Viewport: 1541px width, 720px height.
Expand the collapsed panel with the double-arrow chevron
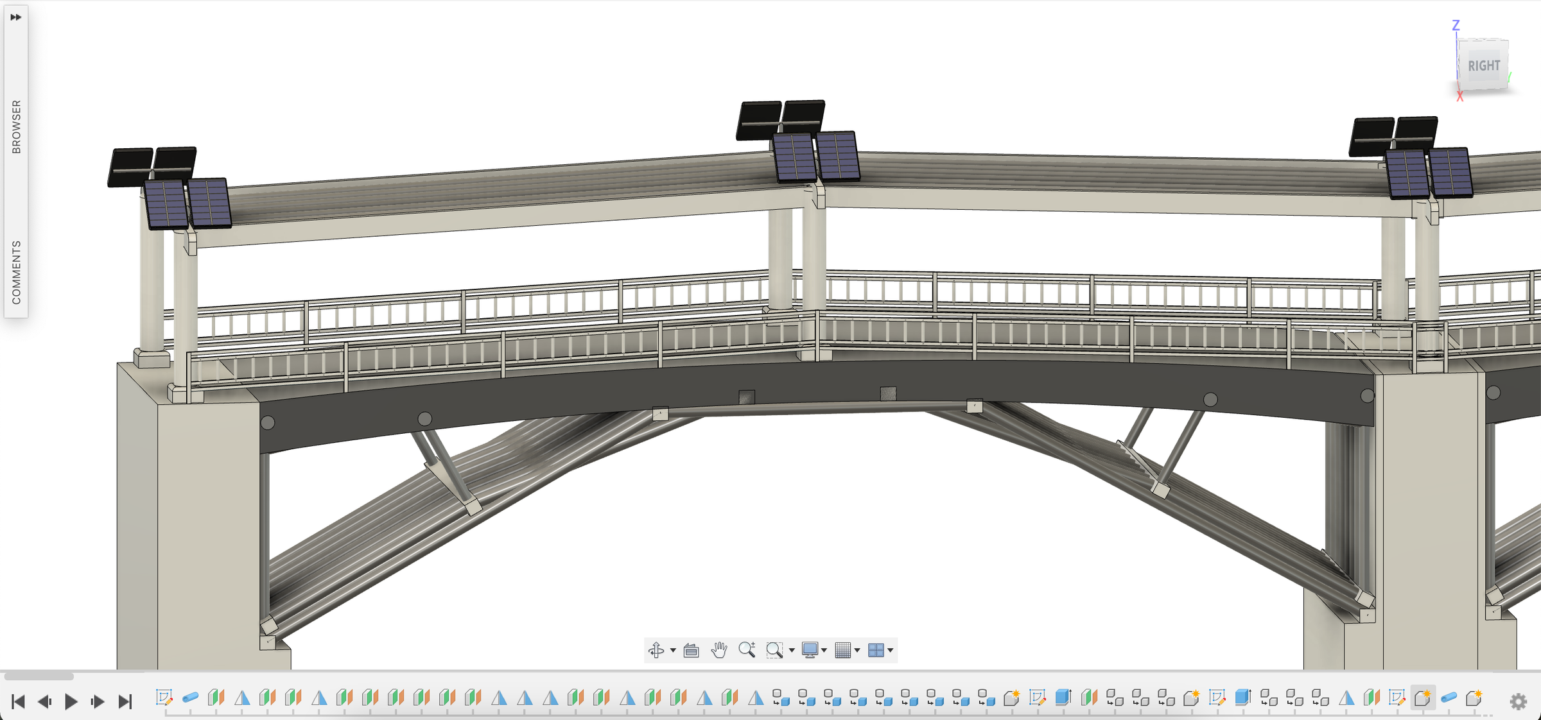[x=15, y=17]
